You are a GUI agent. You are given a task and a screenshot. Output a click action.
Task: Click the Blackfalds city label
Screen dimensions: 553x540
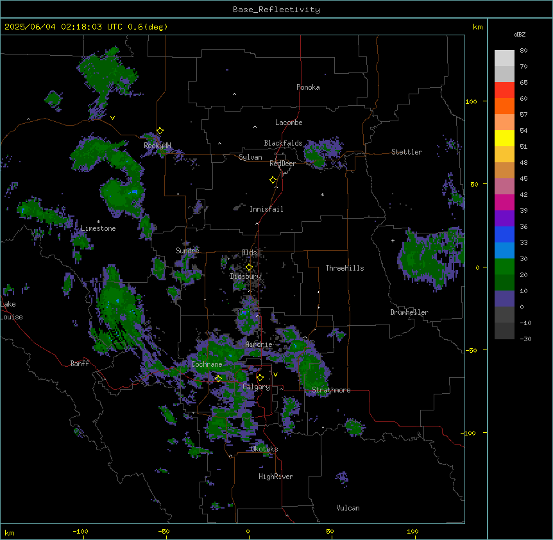283,143
